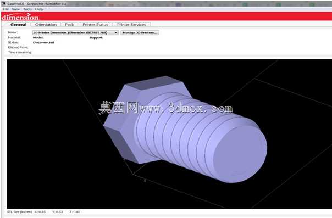Click the Elapsed time label
The height and width of the screenshot is (218, 332).
[x=18, y=47]
